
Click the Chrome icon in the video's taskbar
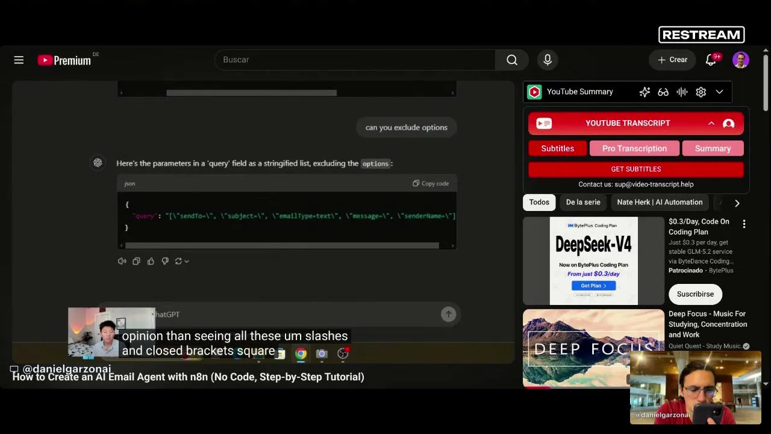301,354
